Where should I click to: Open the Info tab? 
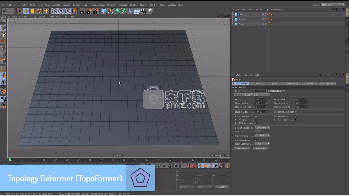257,83
